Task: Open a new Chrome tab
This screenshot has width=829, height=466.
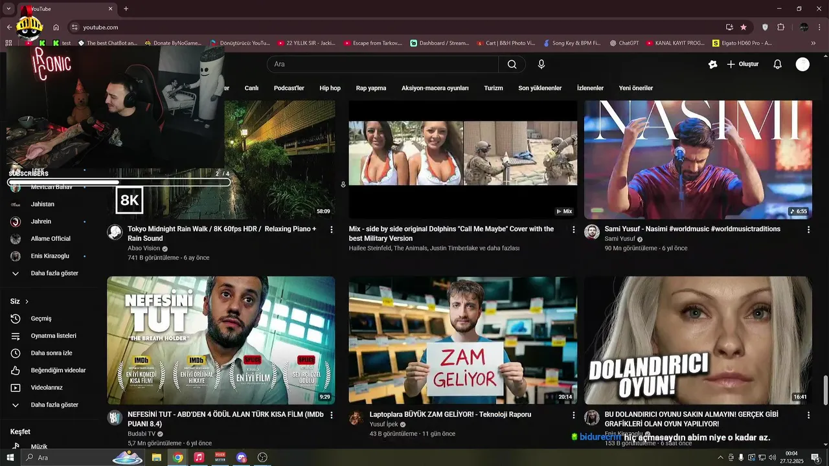Action: [x=126, y=8]
